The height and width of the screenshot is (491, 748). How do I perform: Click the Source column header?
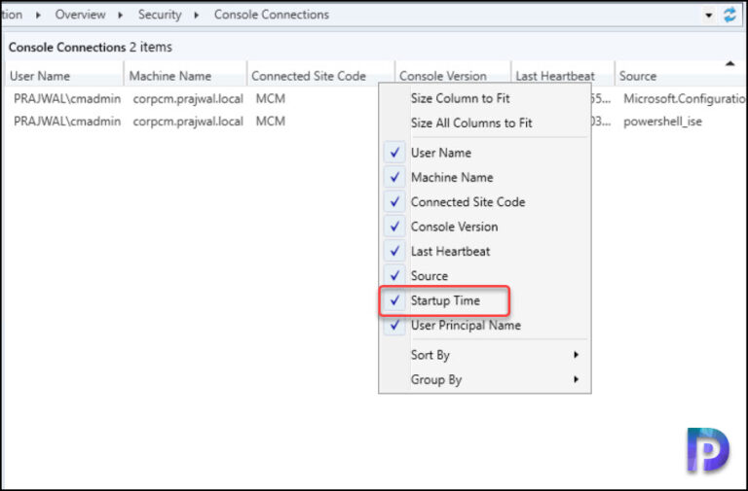680,76
